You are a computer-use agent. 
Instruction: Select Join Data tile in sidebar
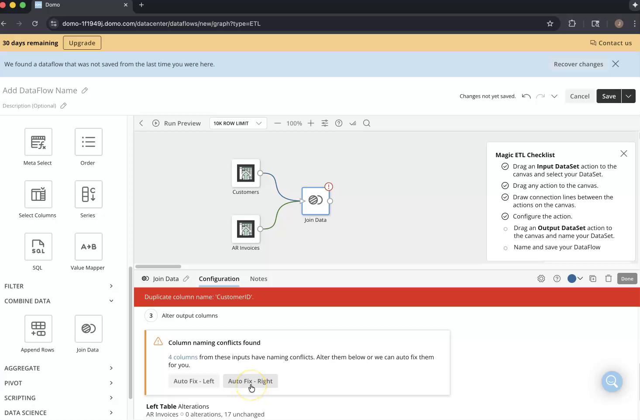pos(88,329)
